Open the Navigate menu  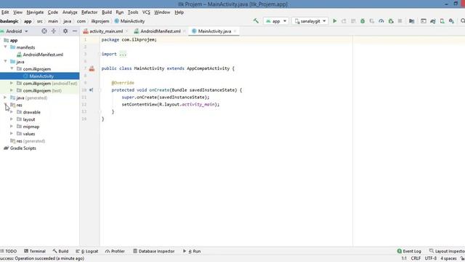[x=35, y=12]
